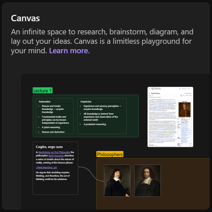Open the 'I think therefore I am' link
The image size is (212, 212).
click(47, 168)
